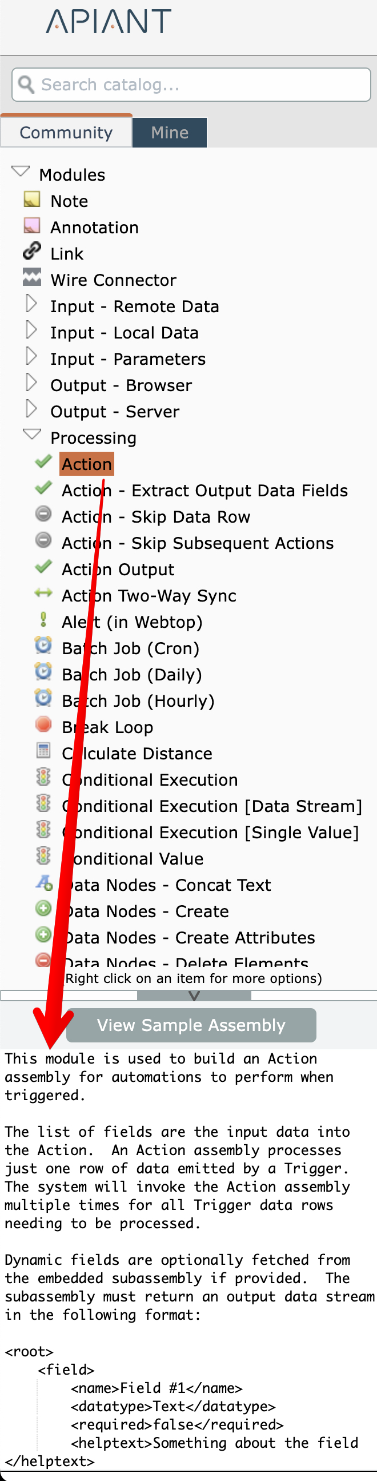377x1481 pixels.
Task: Click the Conditional Execution traffic light icon
Action: (43, 778)
